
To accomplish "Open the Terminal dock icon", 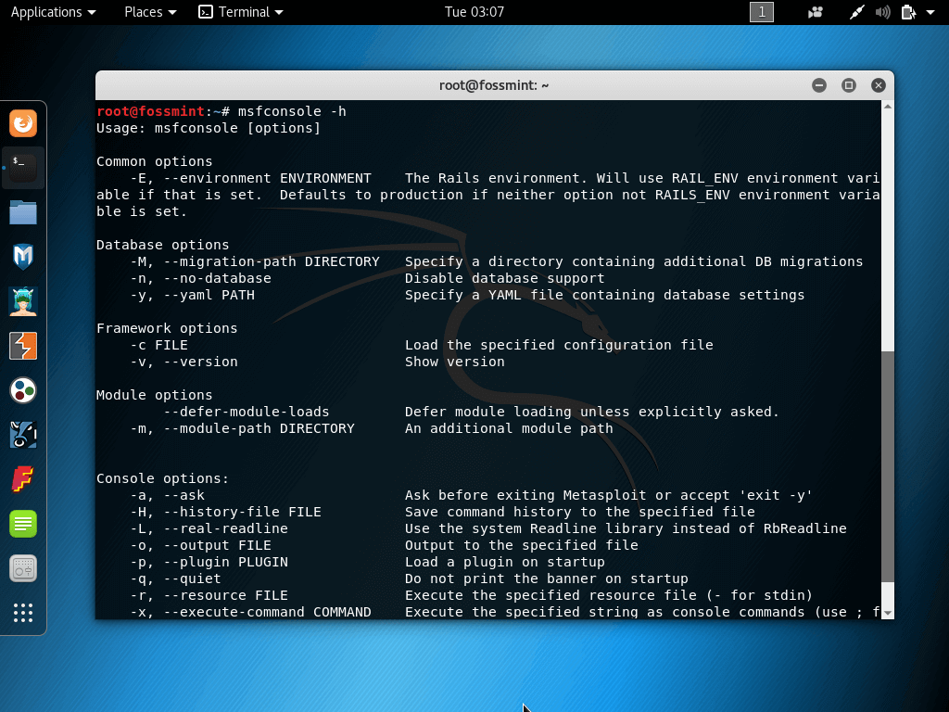I will [23, 169].
